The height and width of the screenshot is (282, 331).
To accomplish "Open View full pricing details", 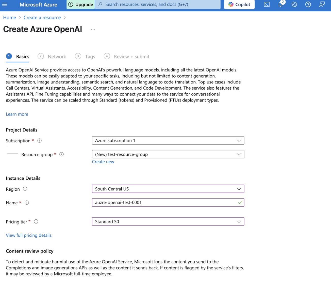I will pyautogui.click(x=28, y=235).
